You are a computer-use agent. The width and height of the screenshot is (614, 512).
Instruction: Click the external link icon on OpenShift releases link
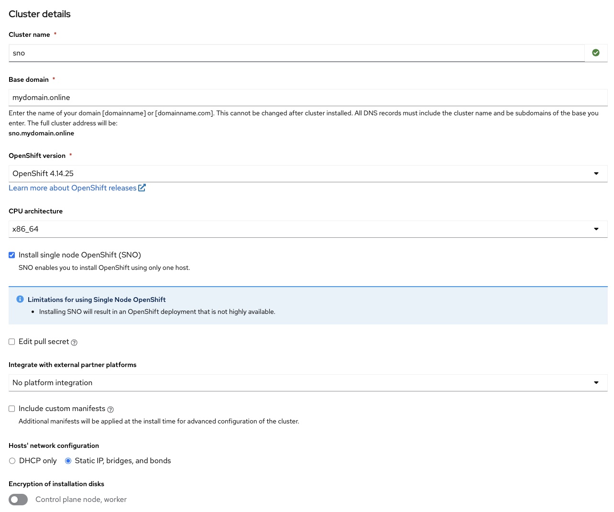tap(142, 188)
